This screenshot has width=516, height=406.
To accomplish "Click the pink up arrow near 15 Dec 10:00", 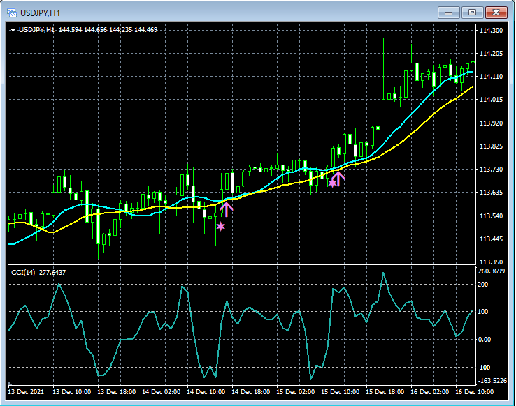I will click(338, 179).
